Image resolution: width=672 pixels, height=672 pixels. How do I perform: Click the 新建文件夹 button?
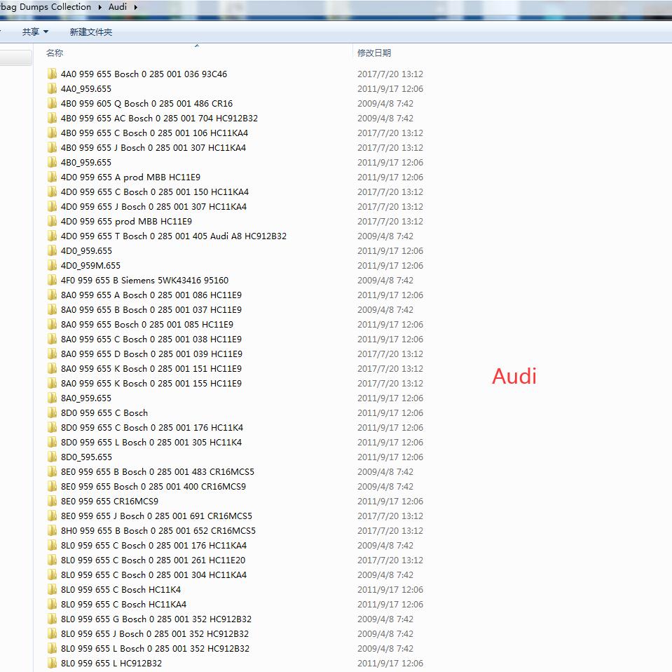pyautogui.click(x=91, y=32)
